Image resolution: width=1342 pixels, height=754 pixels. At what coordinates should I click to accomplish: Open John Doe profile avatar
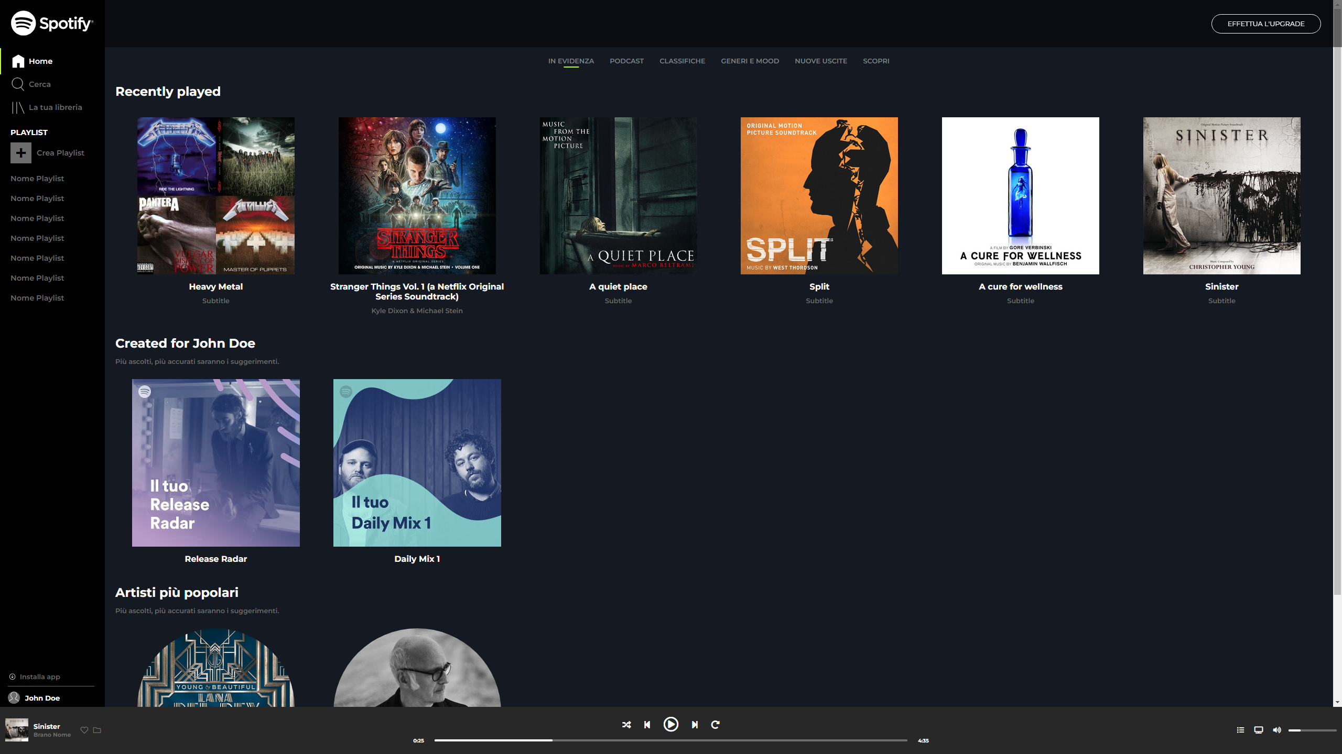click(14, 697)
